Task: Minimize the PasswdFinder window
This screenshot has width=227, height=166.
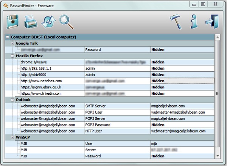Action: coord(194,4)
